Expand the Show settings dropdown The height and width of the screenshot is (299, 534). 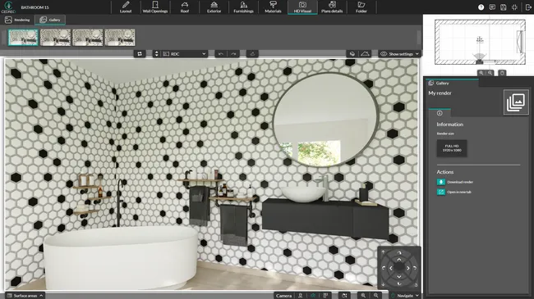click(x=399, y=54)
